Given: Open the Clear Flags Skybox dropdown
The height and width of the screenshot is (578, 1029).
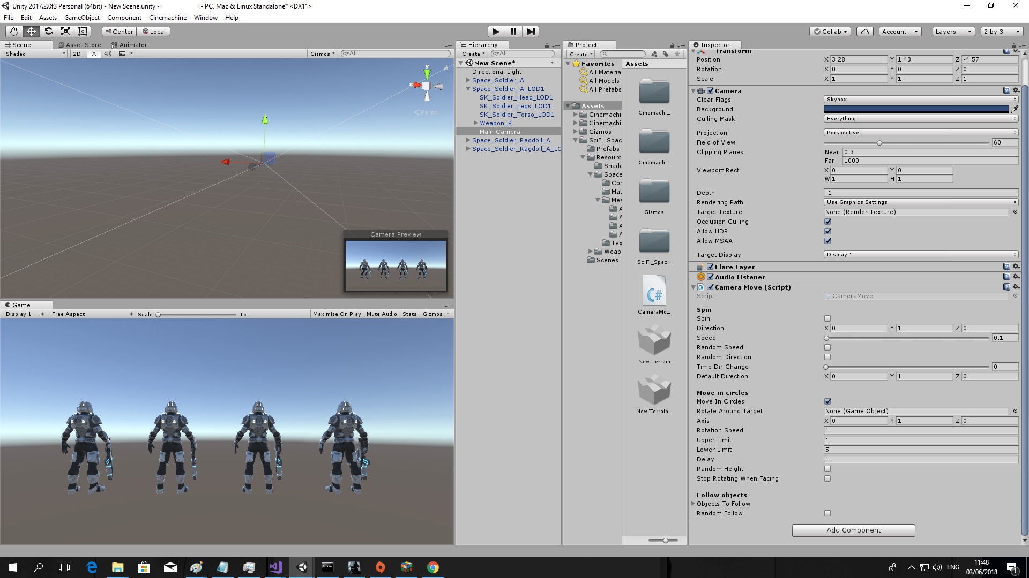Looking at the screenshot, I should point(920,100).
